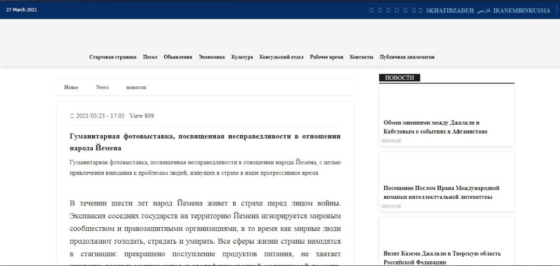Open the IRANEMBINRUSSIA top bar link

[522, 10]
